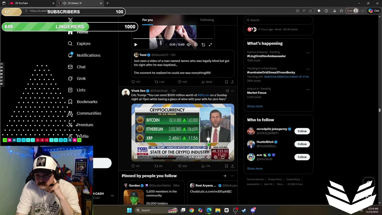382x215 pixels.
Task: Open options for #centralwOrldXmasXFreenBecky trend
Action: click(308, 69)
